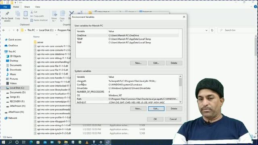Open taskbar Search
This screenshot has width=258, height=145.
click(x=10, y=142)
